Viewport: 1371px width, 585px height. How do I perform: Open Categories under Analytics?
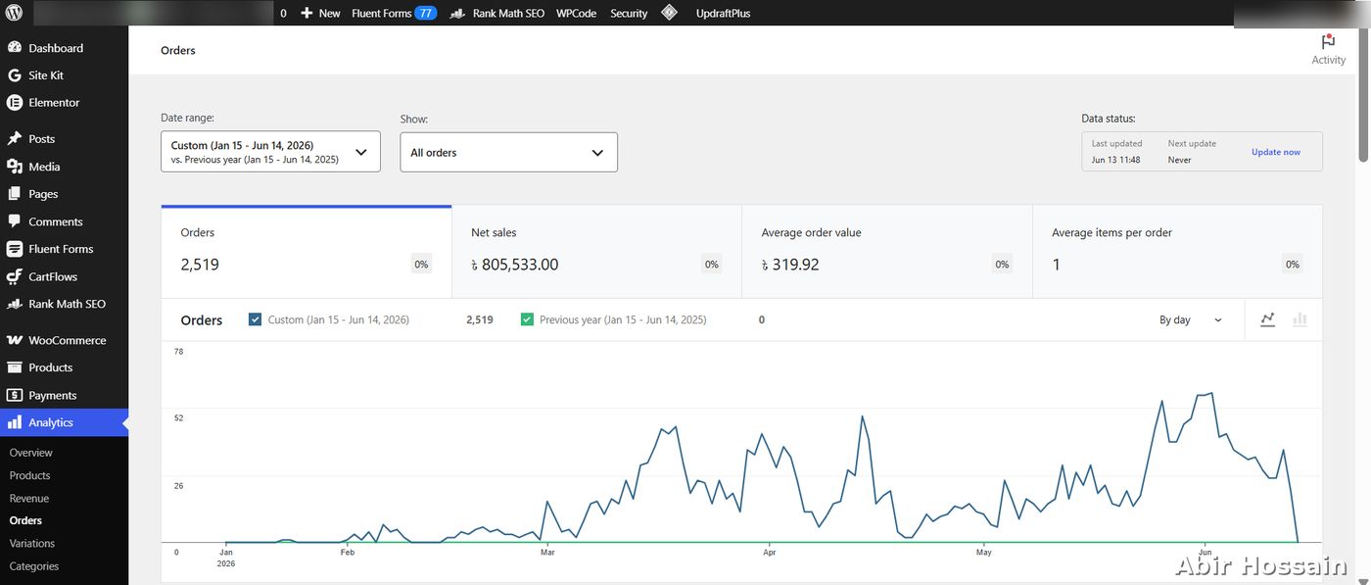34,565
